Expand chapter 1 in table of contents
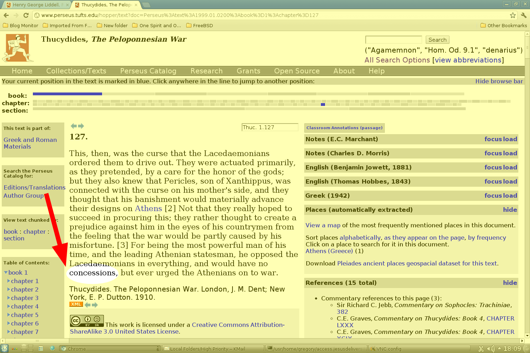 pos(9,281)
